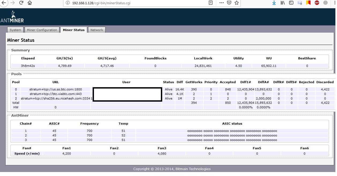The width and height of the screenshot is (337, 176).
Task: Click the DiffA# value 13,893,632
Action: click(263, 89)
